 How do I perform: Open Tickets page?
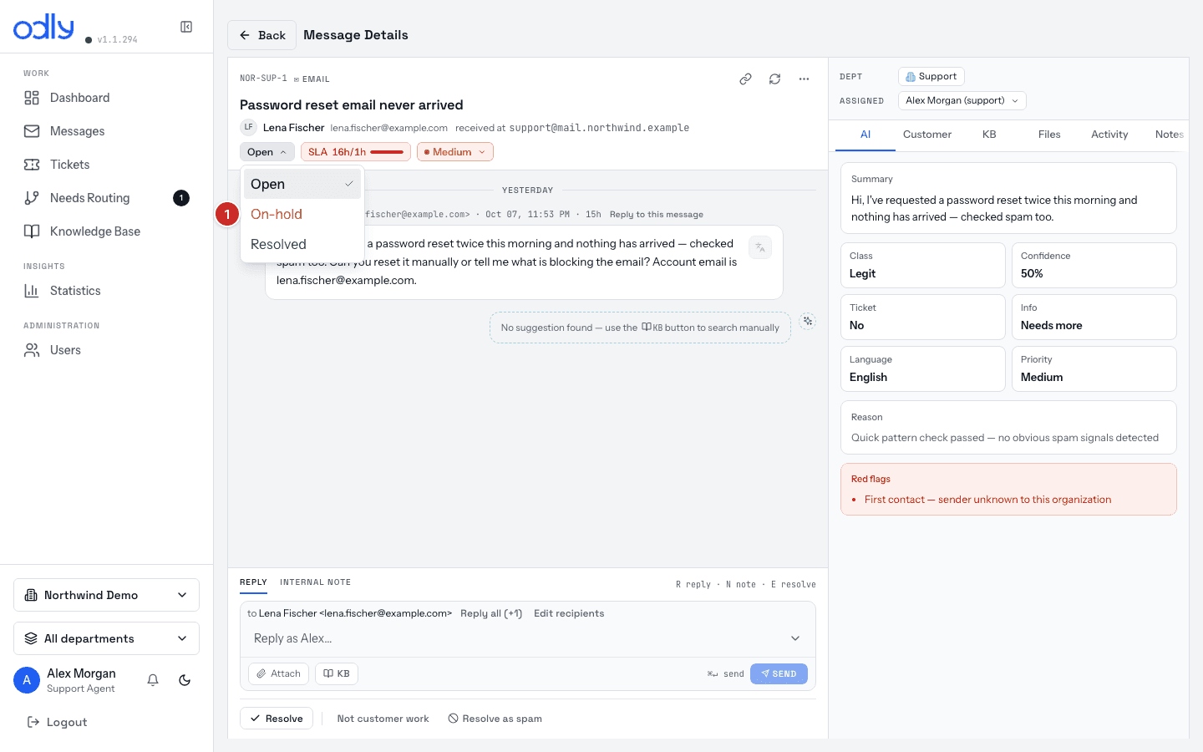107,165
